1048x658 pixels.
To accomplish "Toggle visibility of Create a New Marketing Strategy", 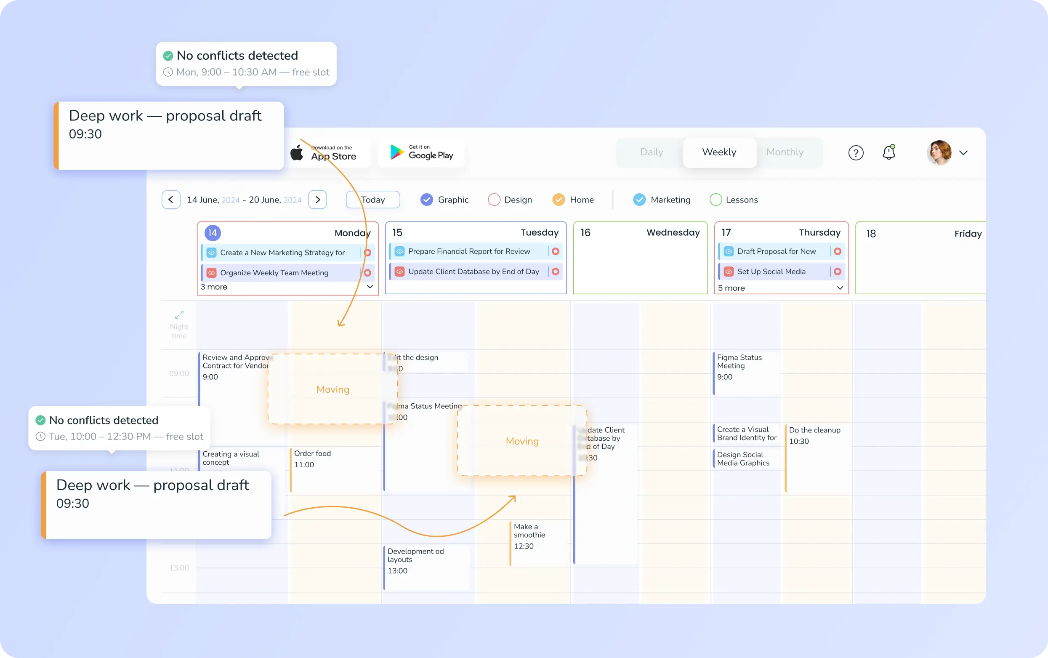I will point(211,253).
